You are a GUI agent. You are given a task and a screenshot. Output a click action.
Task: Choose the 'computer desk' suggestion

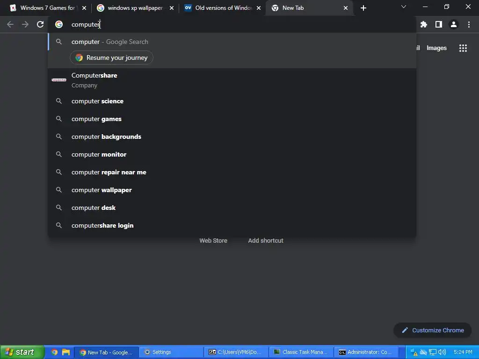232,208
